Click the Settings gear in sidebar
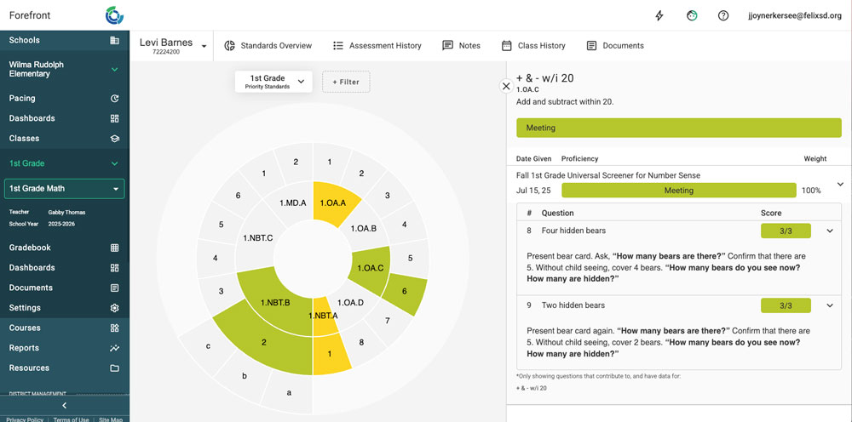852x422 pixels. pos(114,308)
